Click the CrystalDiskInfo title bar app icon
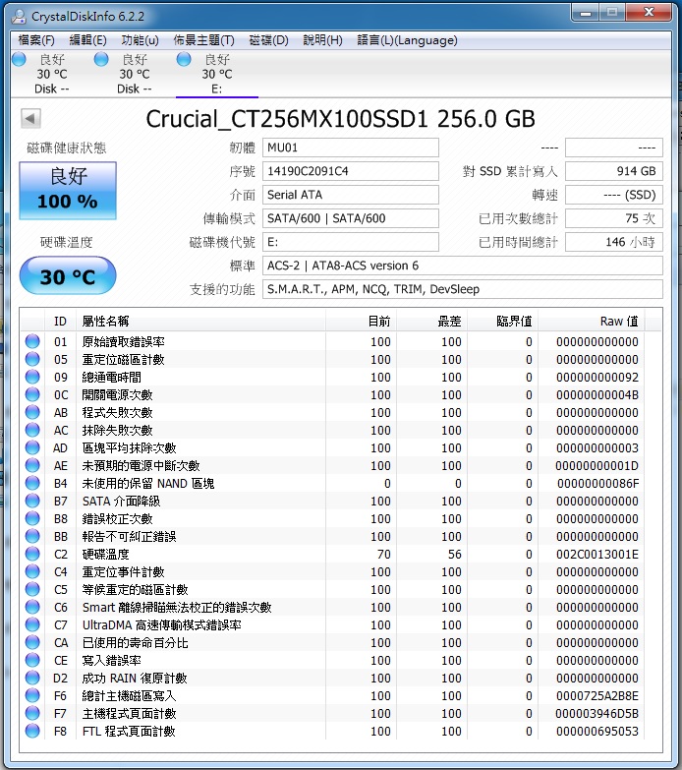The width and height of the screenshot is (682, 770). 19,17
